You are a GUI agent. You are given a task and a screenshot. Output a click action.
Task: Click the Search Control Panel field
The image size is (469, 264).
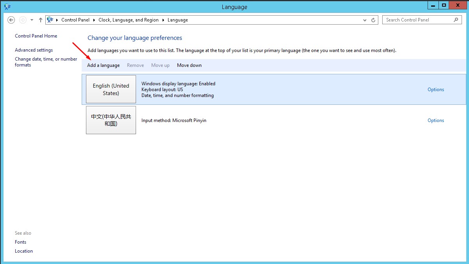(417, 20)
